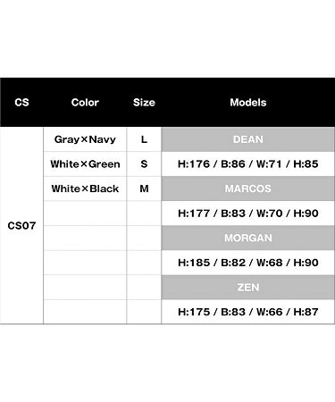335x402 pixels.
Task: Click DEAN's measurements H:176 row
Action: point(248,164)
